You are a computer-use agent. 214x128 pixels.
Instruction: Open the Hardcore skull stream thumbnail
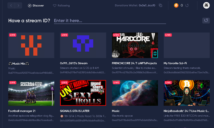click(x=135, y=45)
